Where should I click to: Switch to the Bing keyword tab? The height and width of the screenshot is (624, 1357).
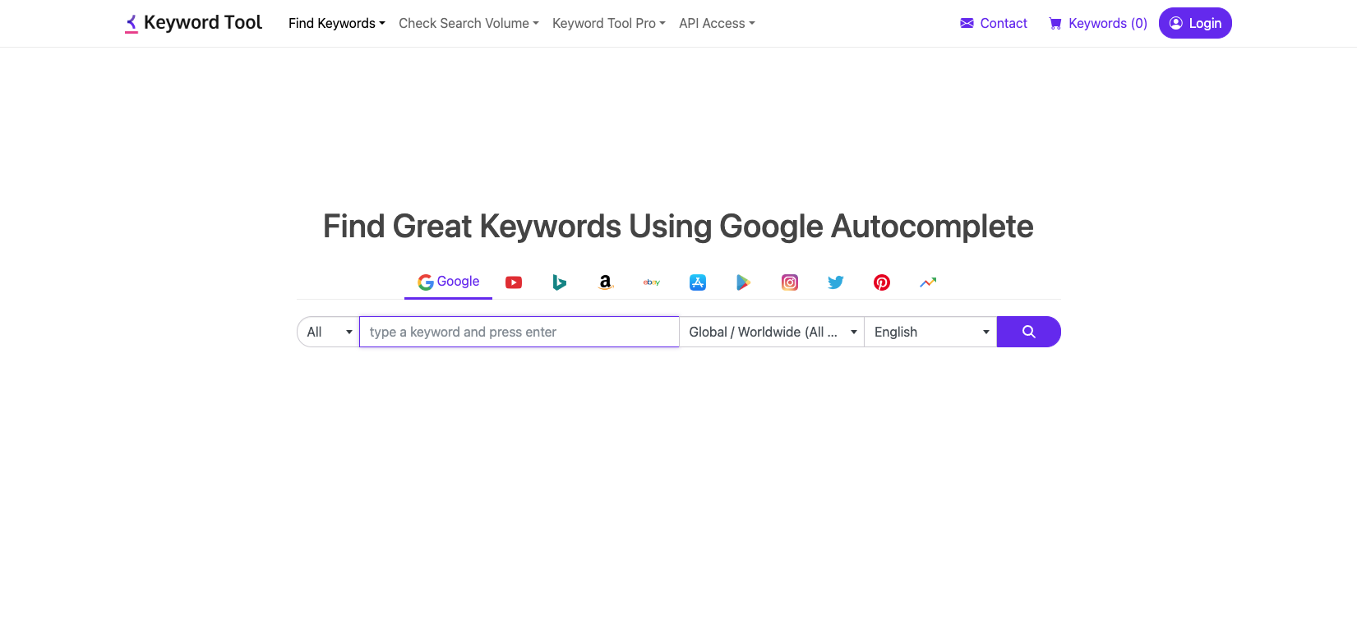click(560, 282)
